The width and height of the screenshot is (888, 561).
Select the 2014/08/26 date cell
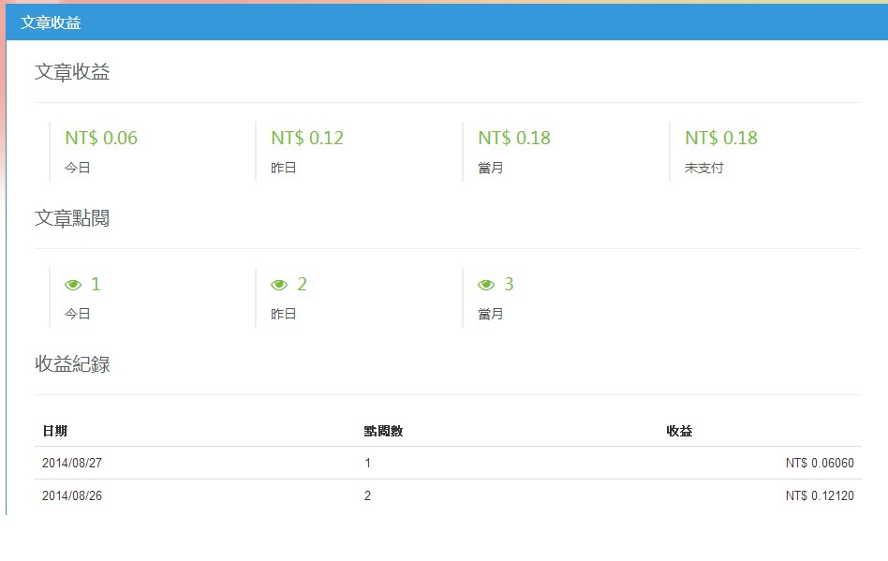coord(72,495)
